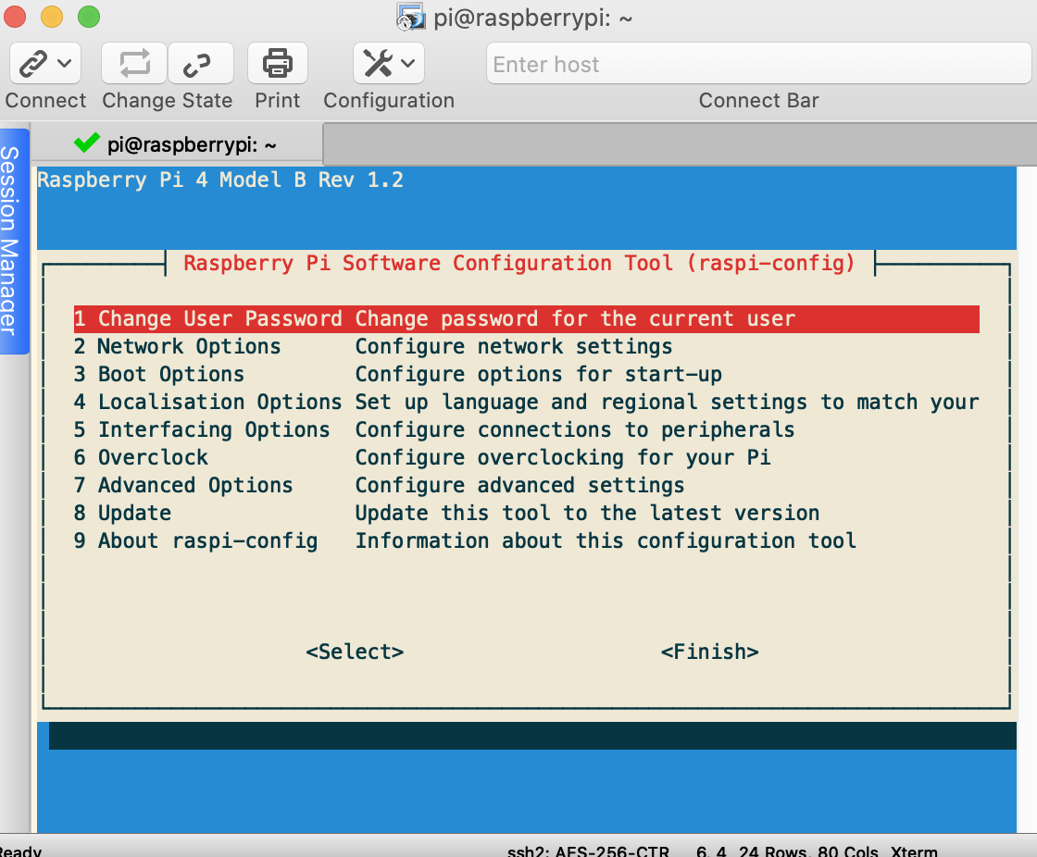Click the disconnect broken-link icon in Change State
Image resolution: width=1037 pixels, height=857 pixels.
tap(197, 64)
